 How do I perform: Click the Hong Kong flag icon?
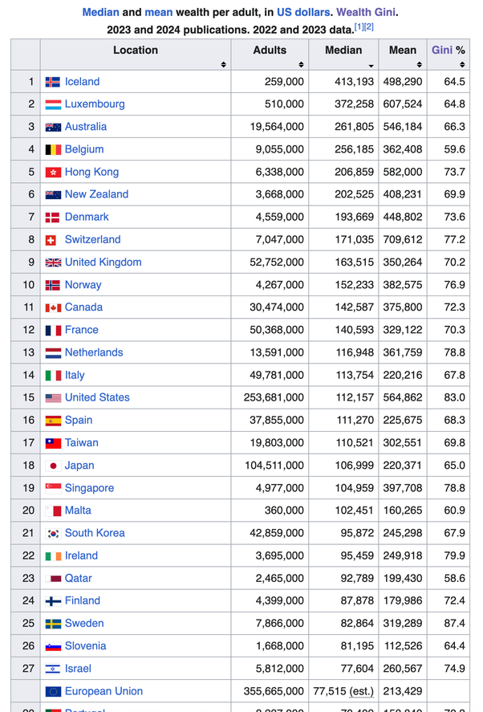(x=53, y=172)
